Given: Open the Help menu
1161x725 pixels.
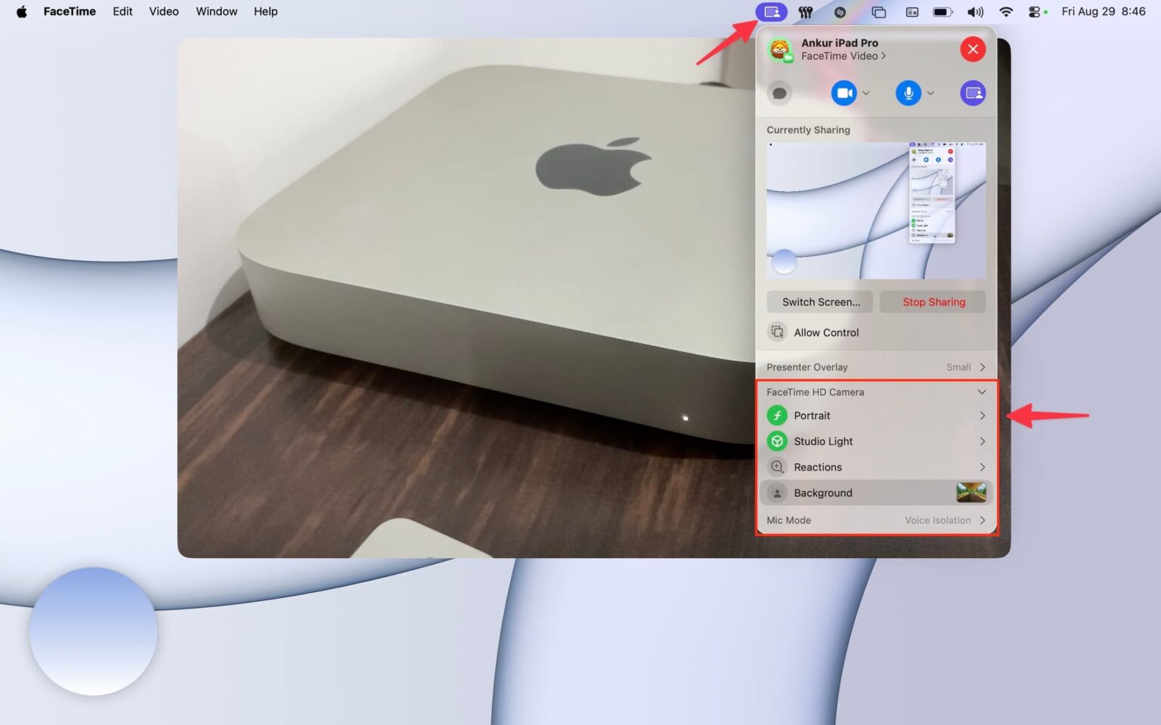Looking at the screenshot, I should [265, 11].
